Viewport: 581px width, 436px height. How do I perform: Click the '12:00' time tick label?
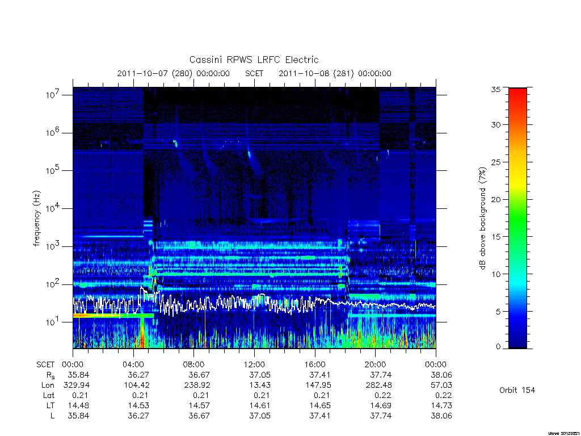254,364
